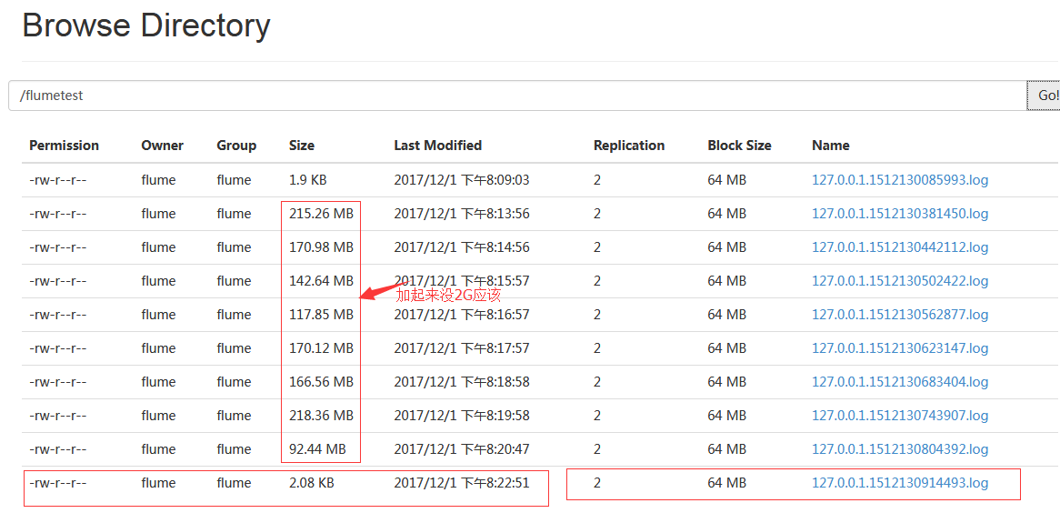Click the Last Modified column header
The height and width of the screenshot is (513, 1060).
[437, 146]
